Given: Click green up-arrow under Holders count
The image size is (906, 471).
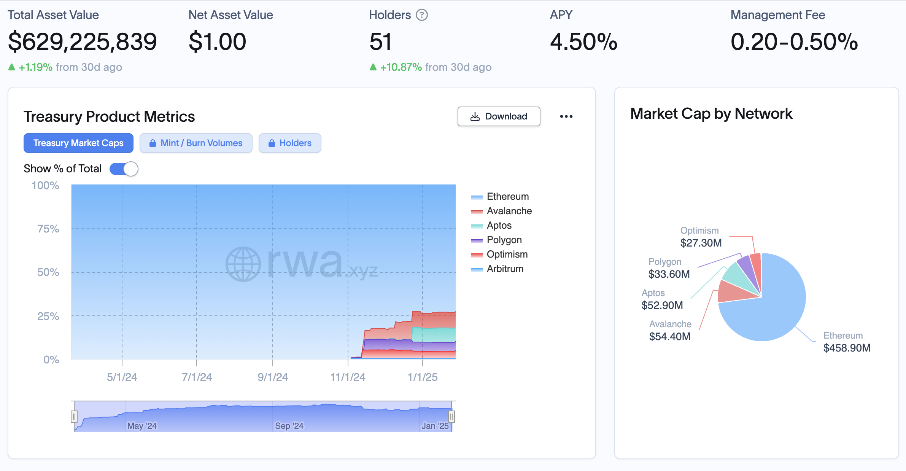Looking at the screenshot, I should 373,67.
